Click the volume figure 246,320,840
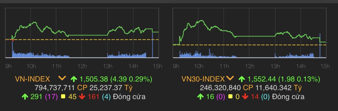 [221, 88]
